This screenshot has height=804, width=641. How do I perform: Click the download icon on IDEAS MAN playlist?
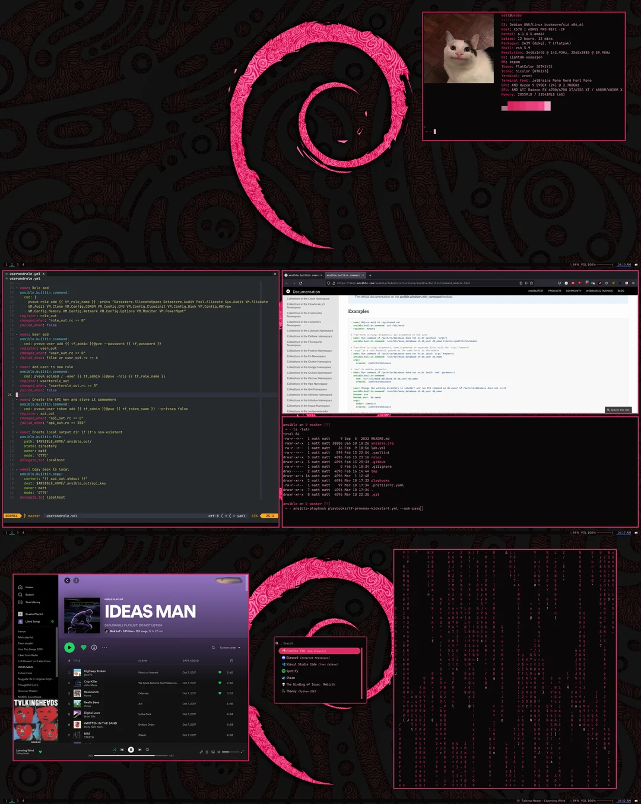(x=94, y=647)
